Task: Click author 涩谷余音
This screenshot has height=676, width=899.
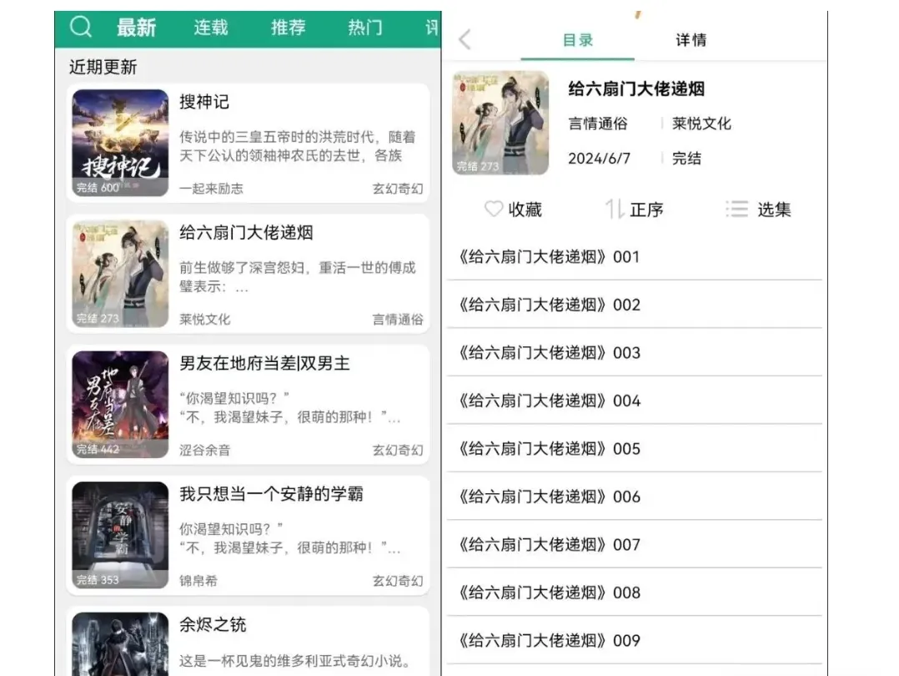Action: coord(204,451)
